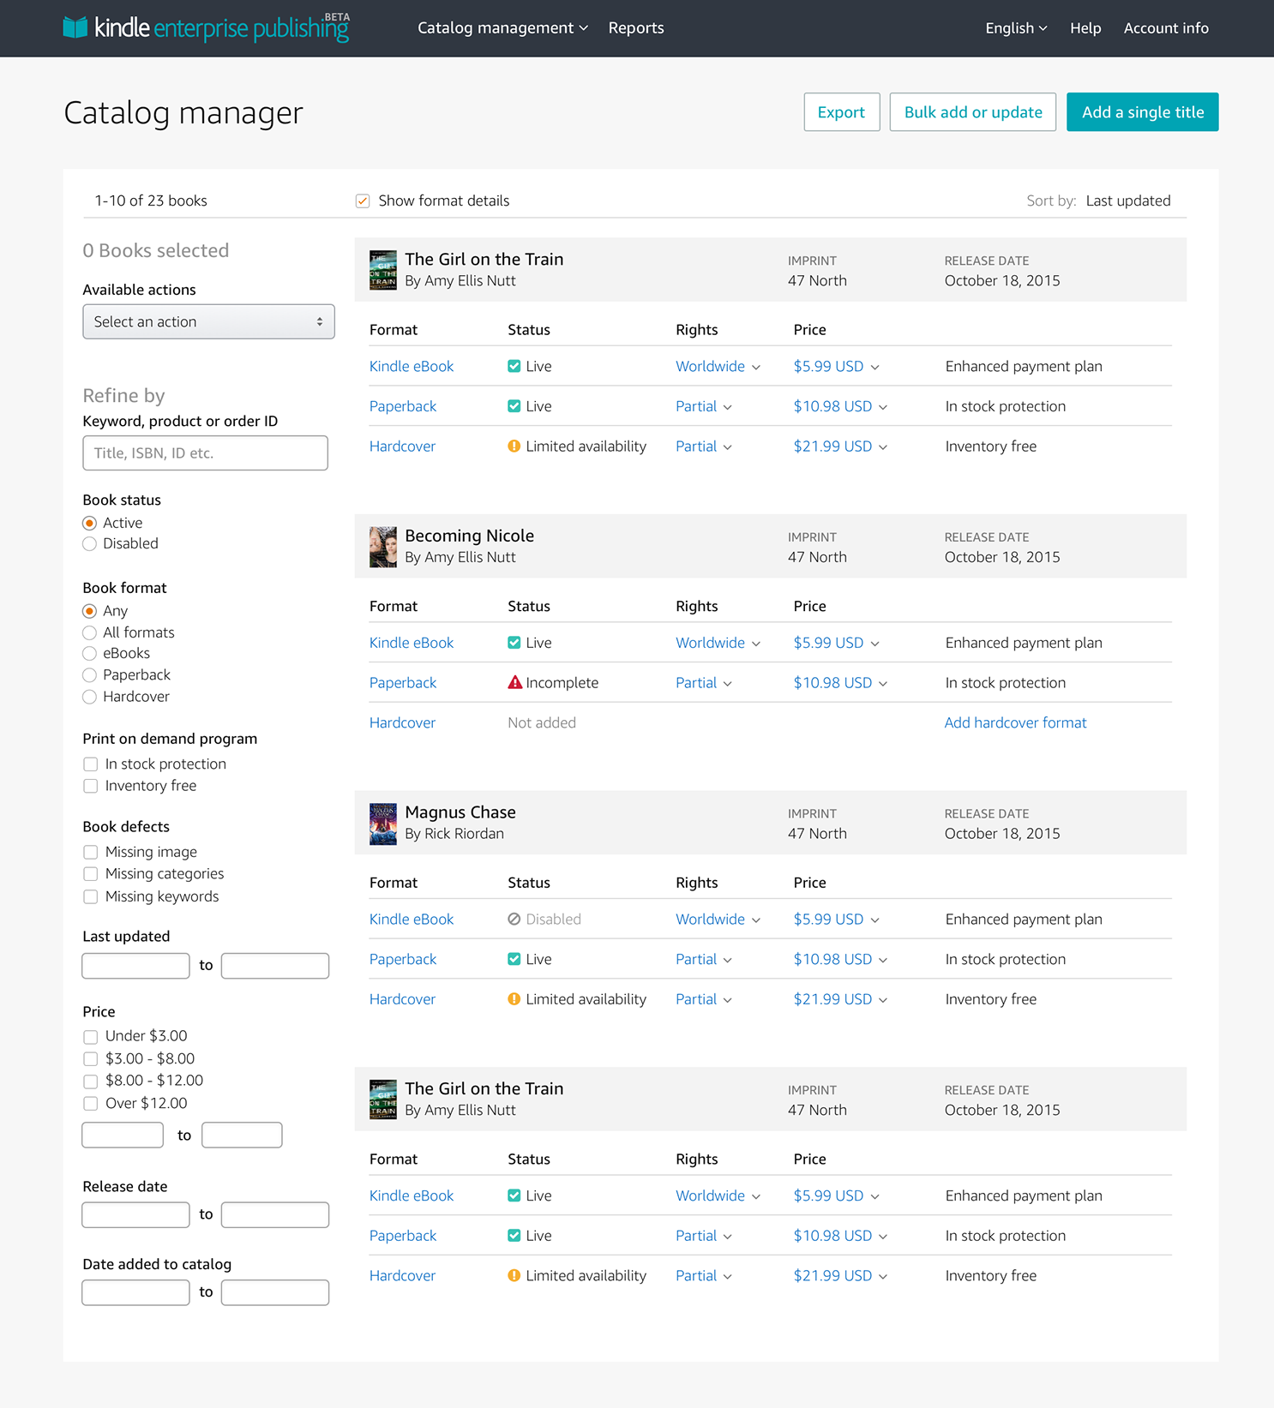Click the green Live icon for Becoming Nicole eBook
The width and height of the screenshot is (1274, 1408).
[514, 643]
